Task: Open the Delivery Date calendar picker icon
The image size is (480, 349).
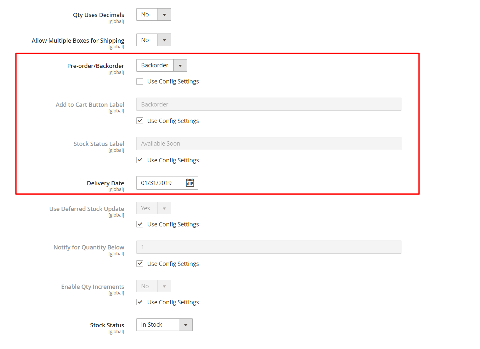Action: pos(190,183)
